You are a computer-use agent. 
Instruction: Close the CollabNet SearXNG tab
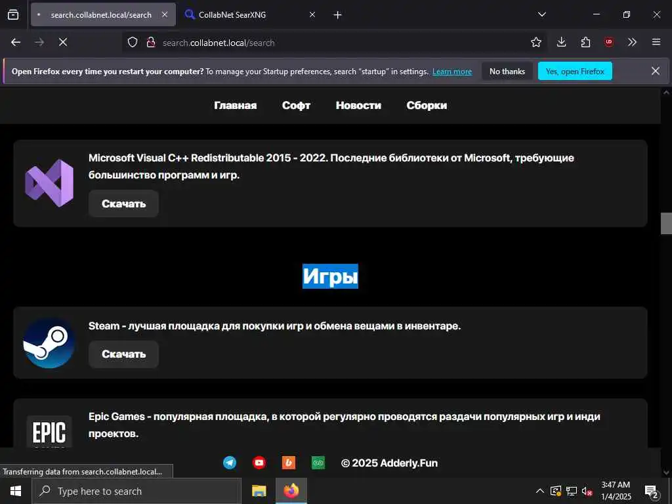tap(312, 14)
